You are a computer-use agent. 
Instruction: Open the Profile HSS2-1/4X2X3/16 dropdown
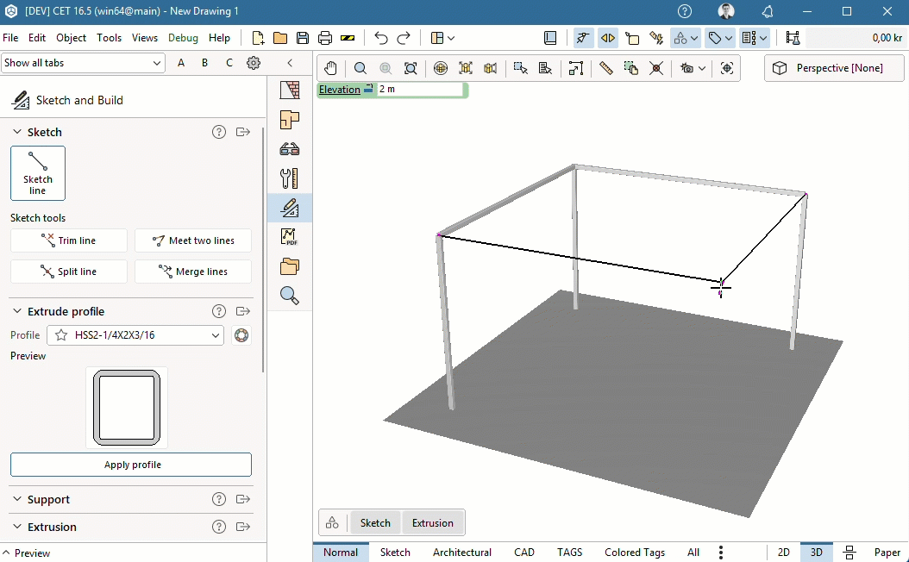[x=135, y=335]
